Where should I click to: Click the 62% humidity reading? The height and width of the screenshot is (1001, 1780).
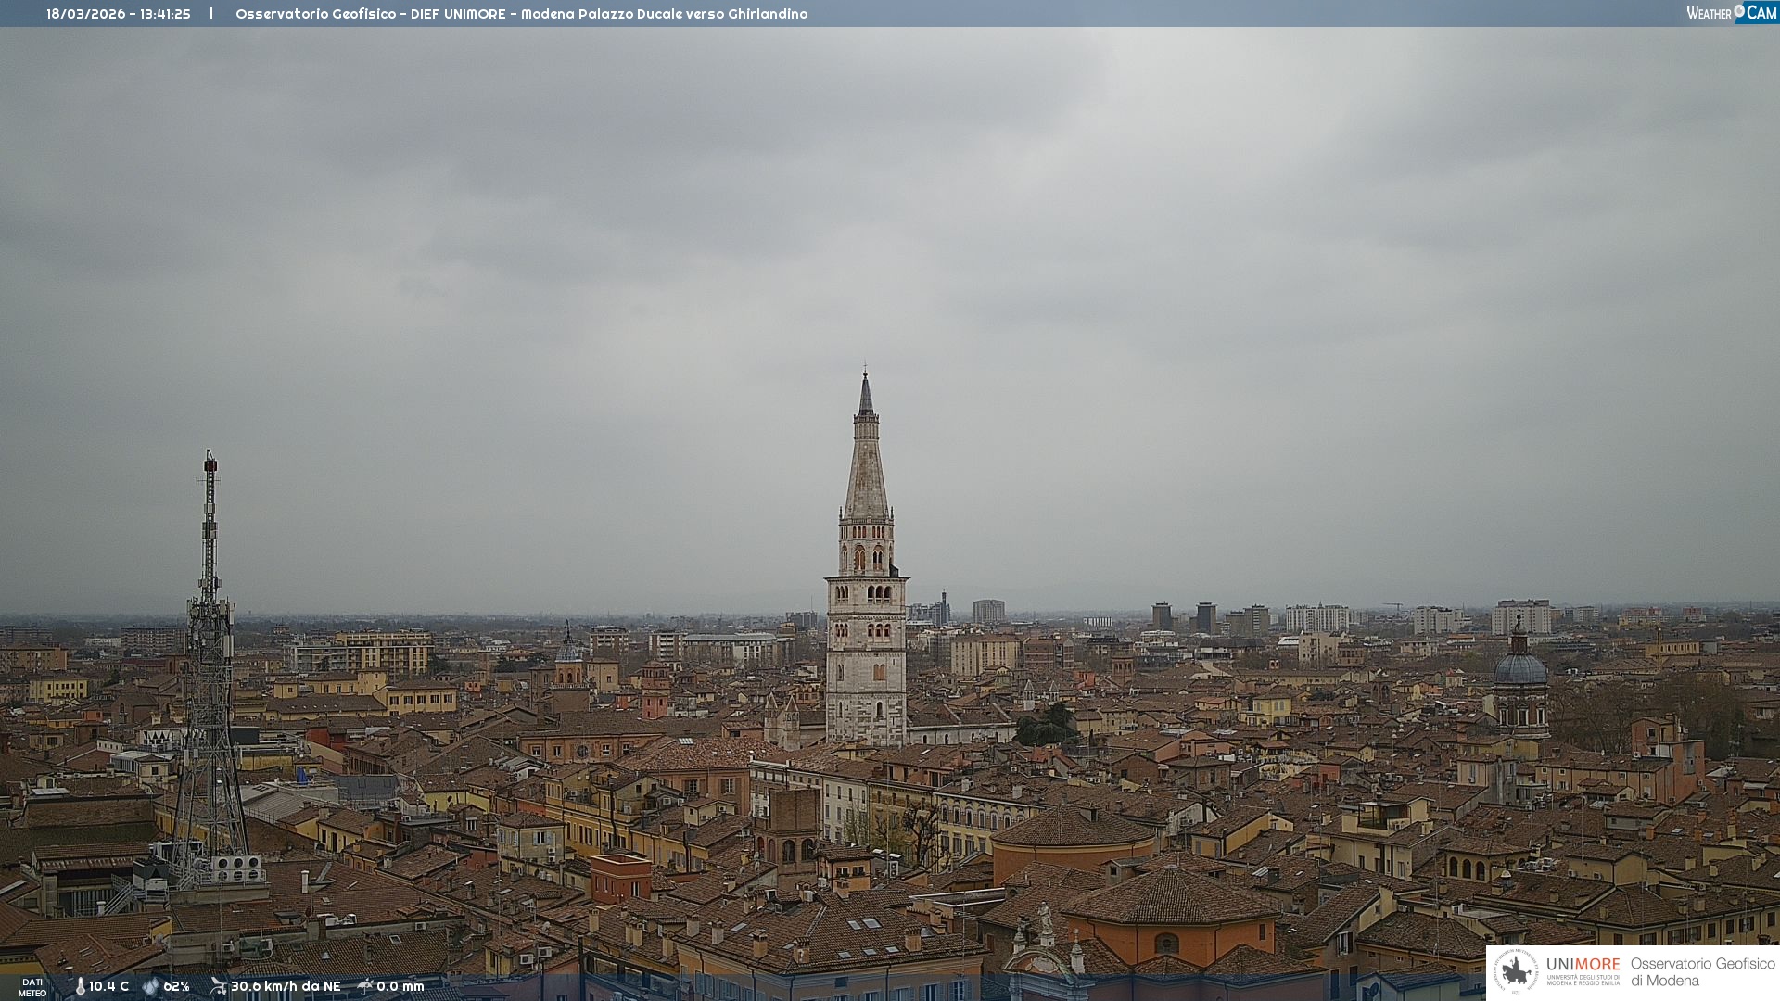177,986
